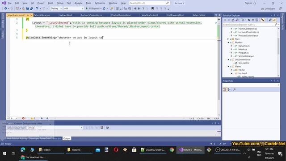Viewport: 286px width, 161px height.
Task: Click the Show All Files icon in Solution Explorer
Action: coord(257,20)
